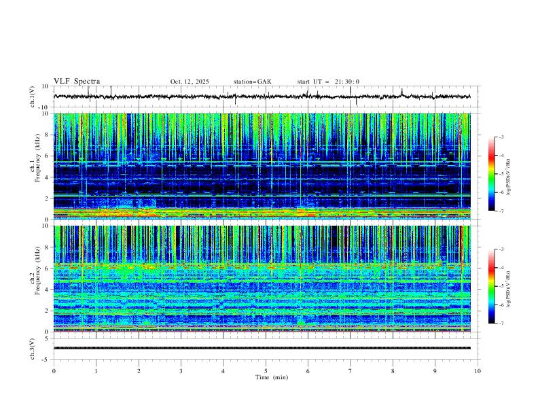This screenshot has height=416, width=538.
Task: Click the time axis tick label '0'
Action: click(x=54, y=371)
